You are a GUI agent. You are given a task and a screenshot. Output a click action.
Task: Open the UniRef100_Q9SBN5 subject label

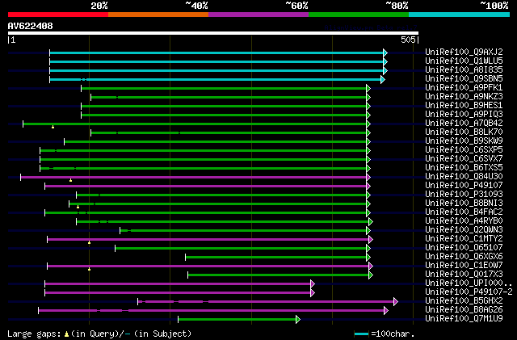(x=464, y=79)
